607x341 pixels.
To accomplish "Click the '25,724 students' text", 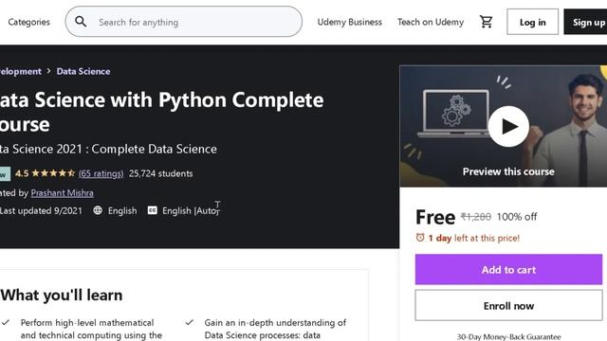I will (x=160, y=173).
